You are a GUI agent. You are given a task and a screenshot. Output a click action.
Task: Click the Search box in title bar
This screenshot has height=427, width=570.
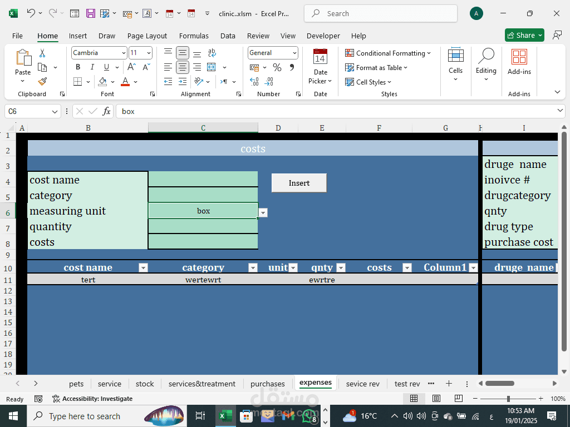(x=381, y=13)
